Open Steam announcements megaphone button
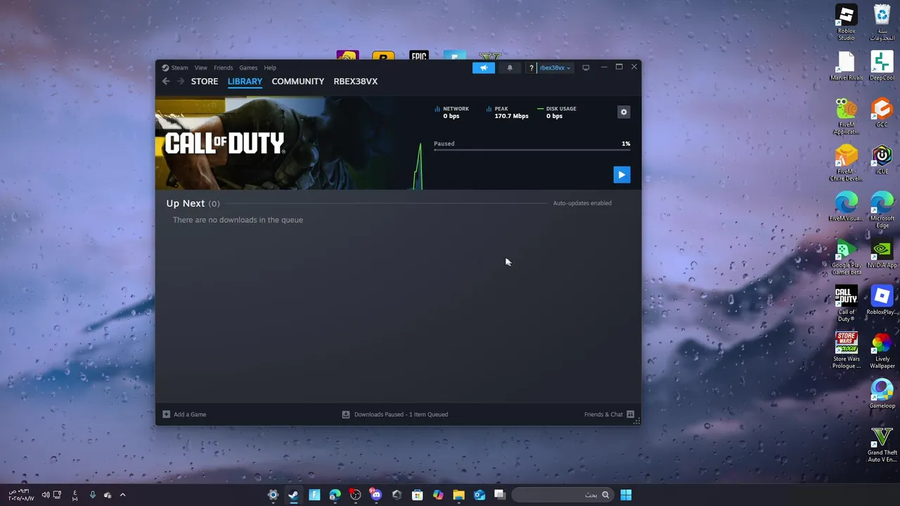This screenshot has height=506, width=900. coord(484,67)
